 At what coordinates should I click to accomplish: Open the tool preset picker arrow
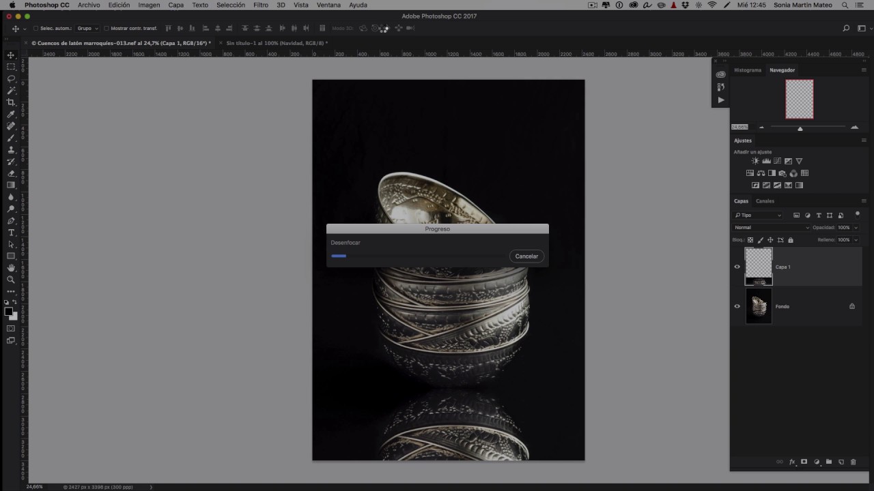pos(25,29)
